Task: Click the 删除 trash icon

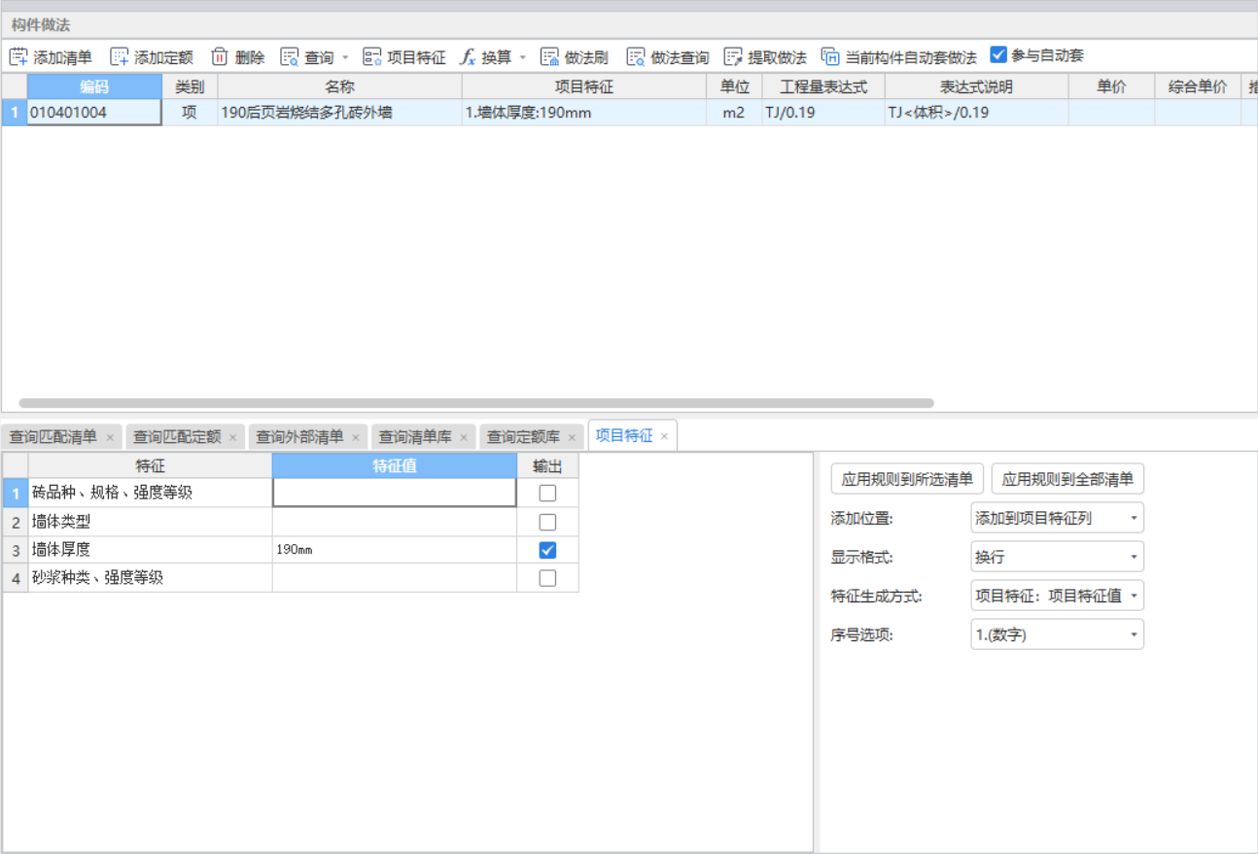Action: [x=220, y=57]
